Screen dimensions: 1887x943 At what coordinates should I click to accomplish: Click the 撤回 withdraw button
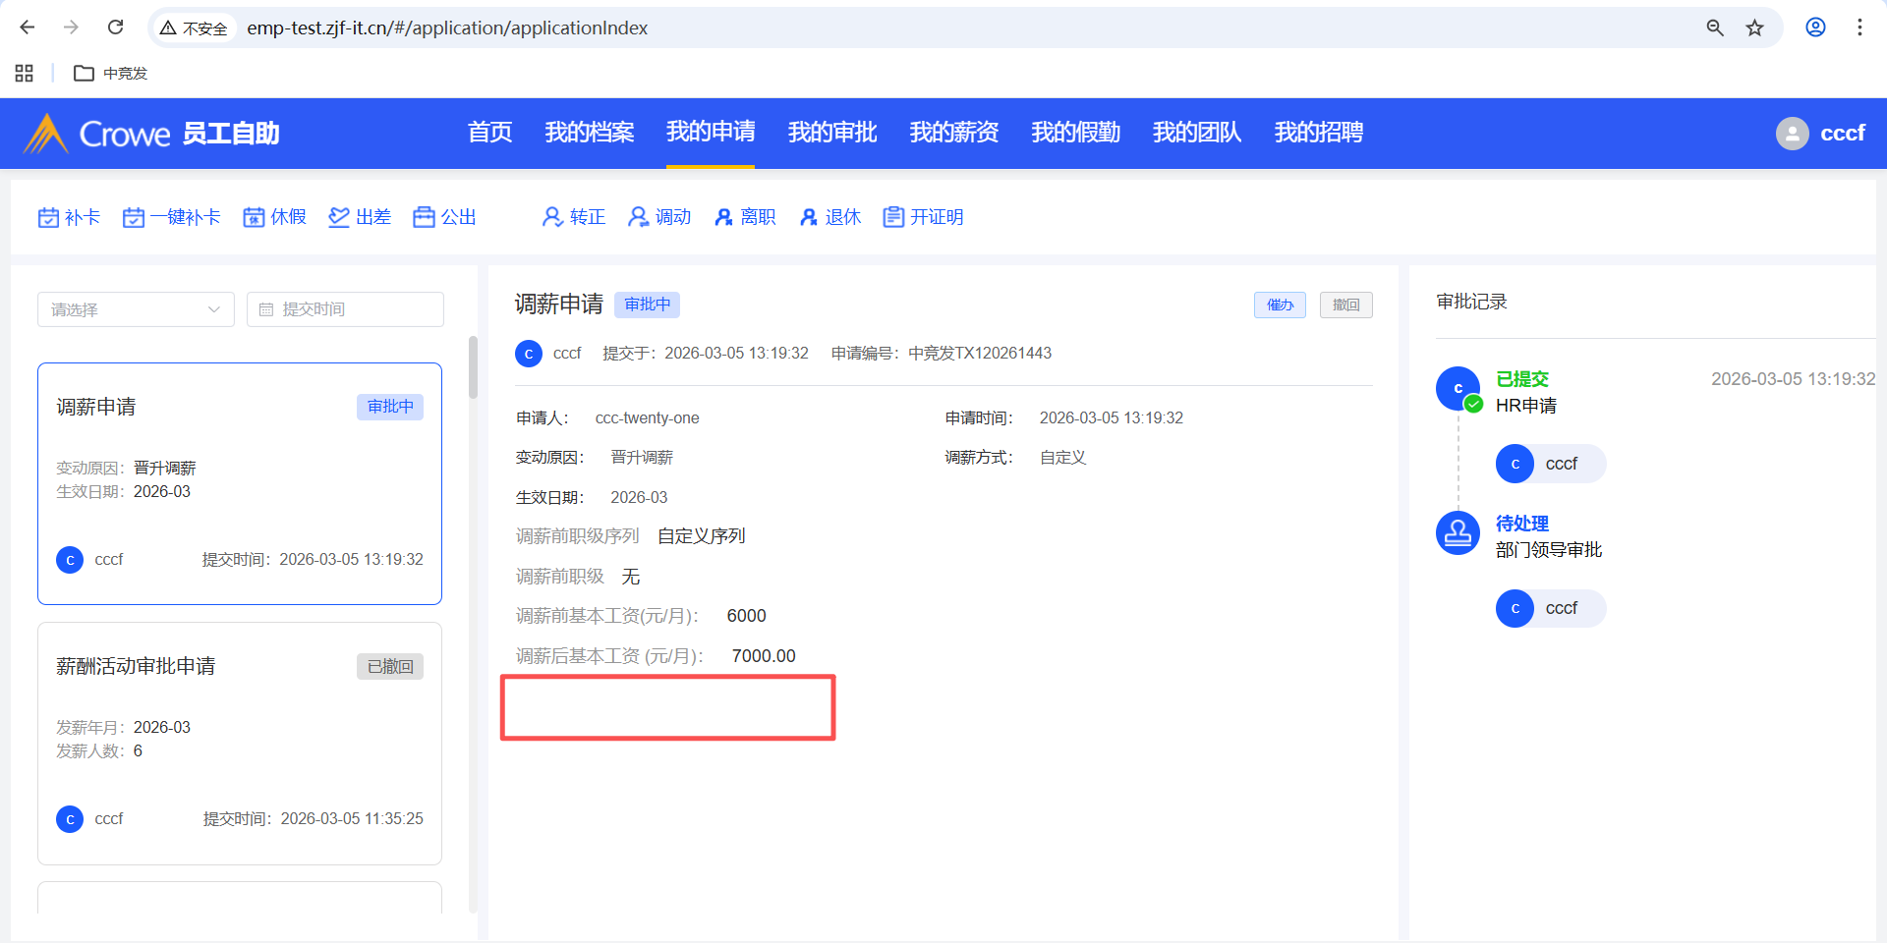(1345, 305)
